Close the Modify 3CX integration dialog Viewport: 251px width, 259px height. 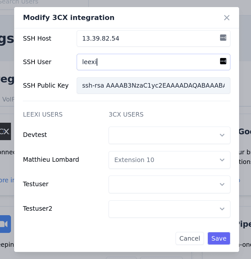tap(227, 18)
